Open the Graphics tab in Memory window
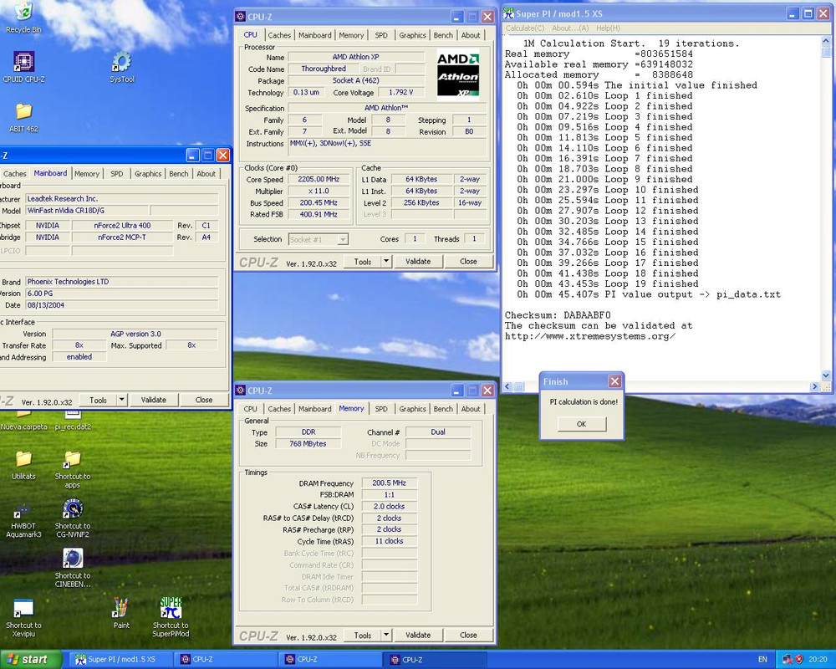This screenshot has height=669, width=836. (x=412, y=409)
